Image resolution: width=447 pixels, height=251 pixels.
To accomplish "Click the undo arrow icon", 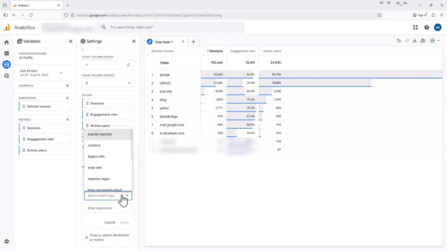I will point(398,41).
